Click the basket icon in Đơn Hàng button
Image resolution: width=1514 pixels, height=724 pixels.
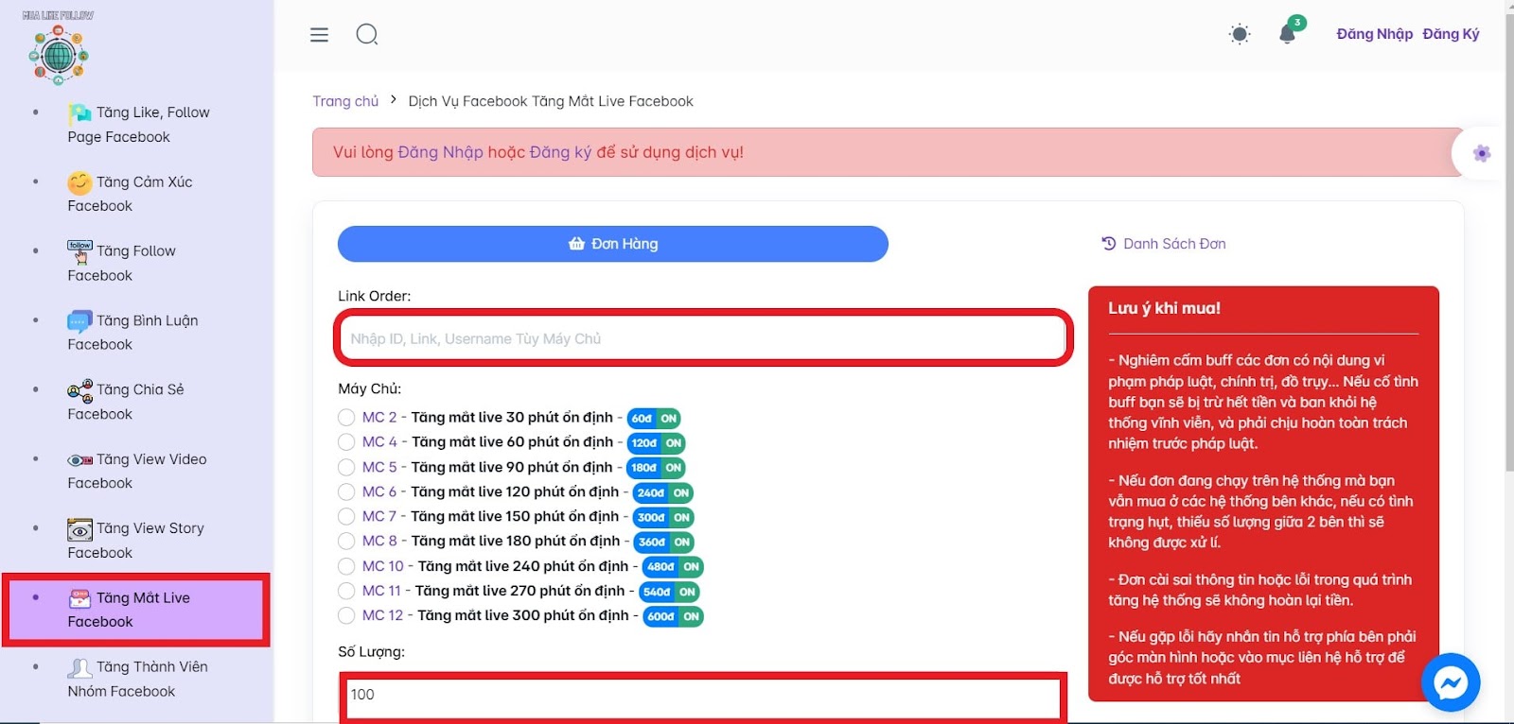click(x=576, y=244)
